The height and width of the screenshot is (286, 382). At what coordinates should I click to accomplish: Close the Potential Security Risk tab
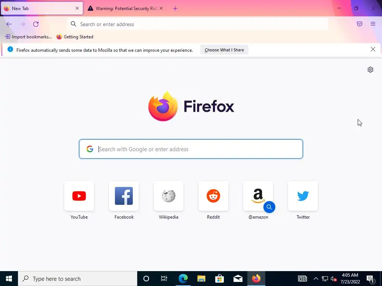(161, 8)
